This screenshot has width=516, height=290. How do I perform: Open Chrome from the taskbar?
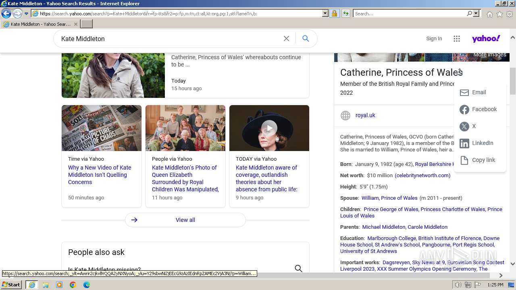tap(73, 285)
